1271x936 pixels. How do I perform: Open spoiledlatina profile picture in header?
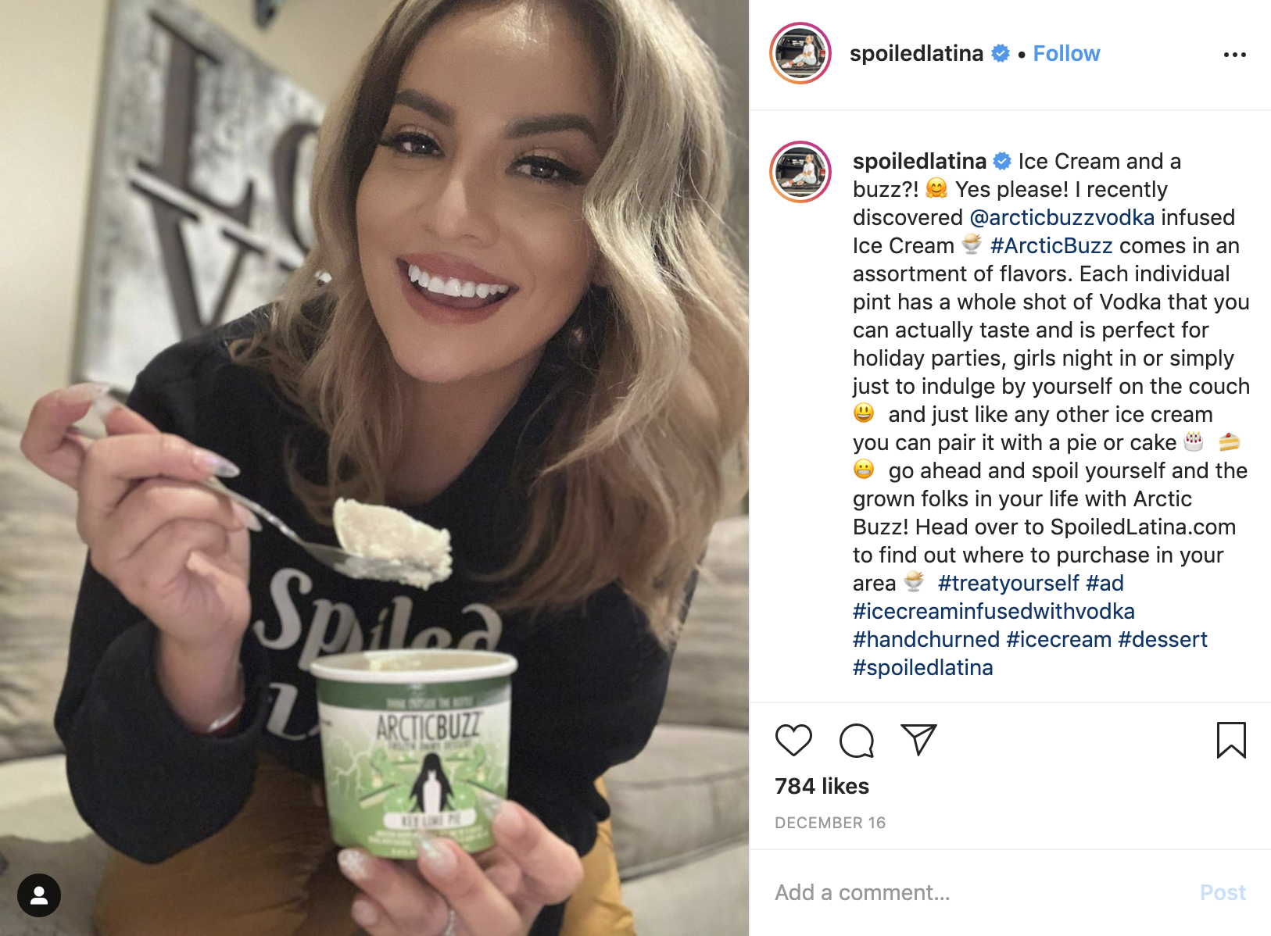tap(800, 53)
